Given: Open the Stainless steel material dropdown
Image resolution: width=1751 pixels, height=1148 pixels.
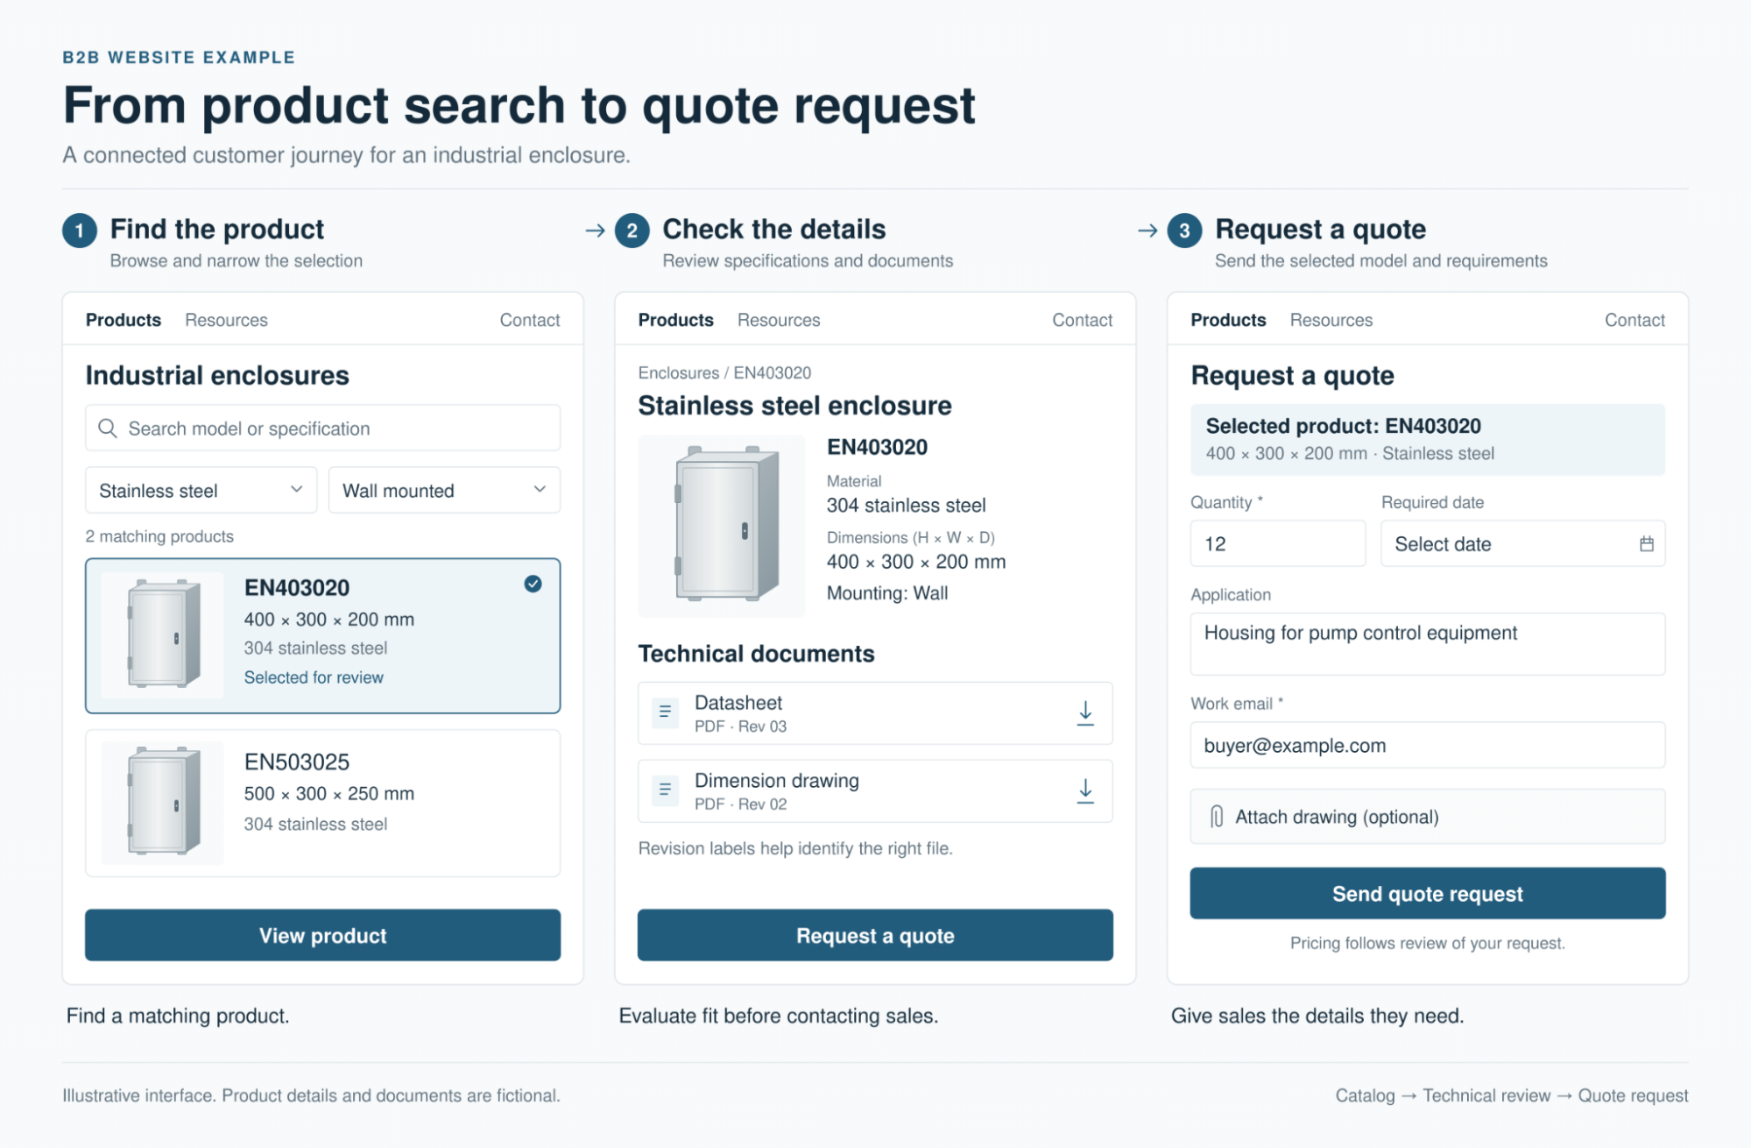Looking at the screenshot, I should 201,490.
